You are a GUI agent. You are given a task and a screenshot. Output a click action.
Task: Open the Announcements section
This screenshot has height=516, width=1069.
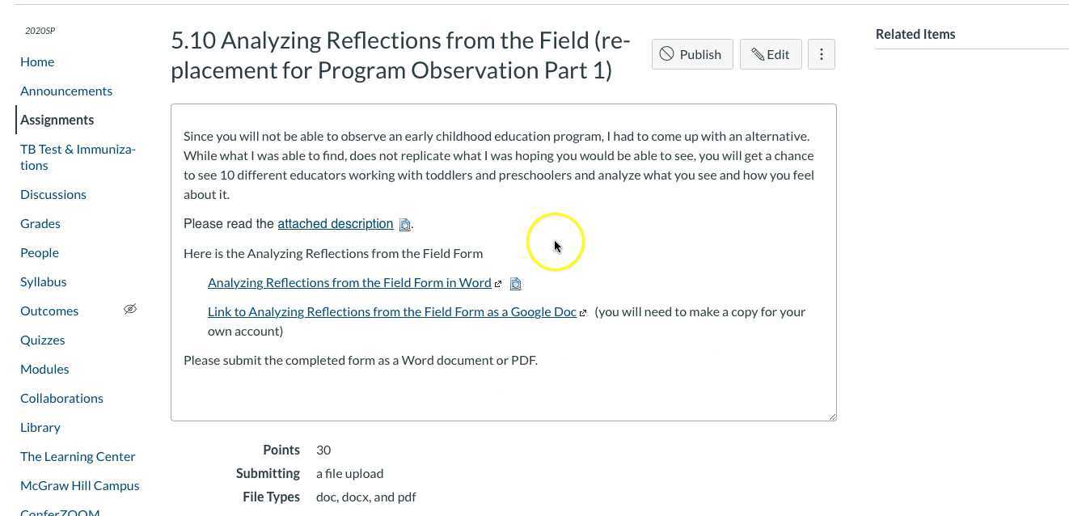click(66, 91)
